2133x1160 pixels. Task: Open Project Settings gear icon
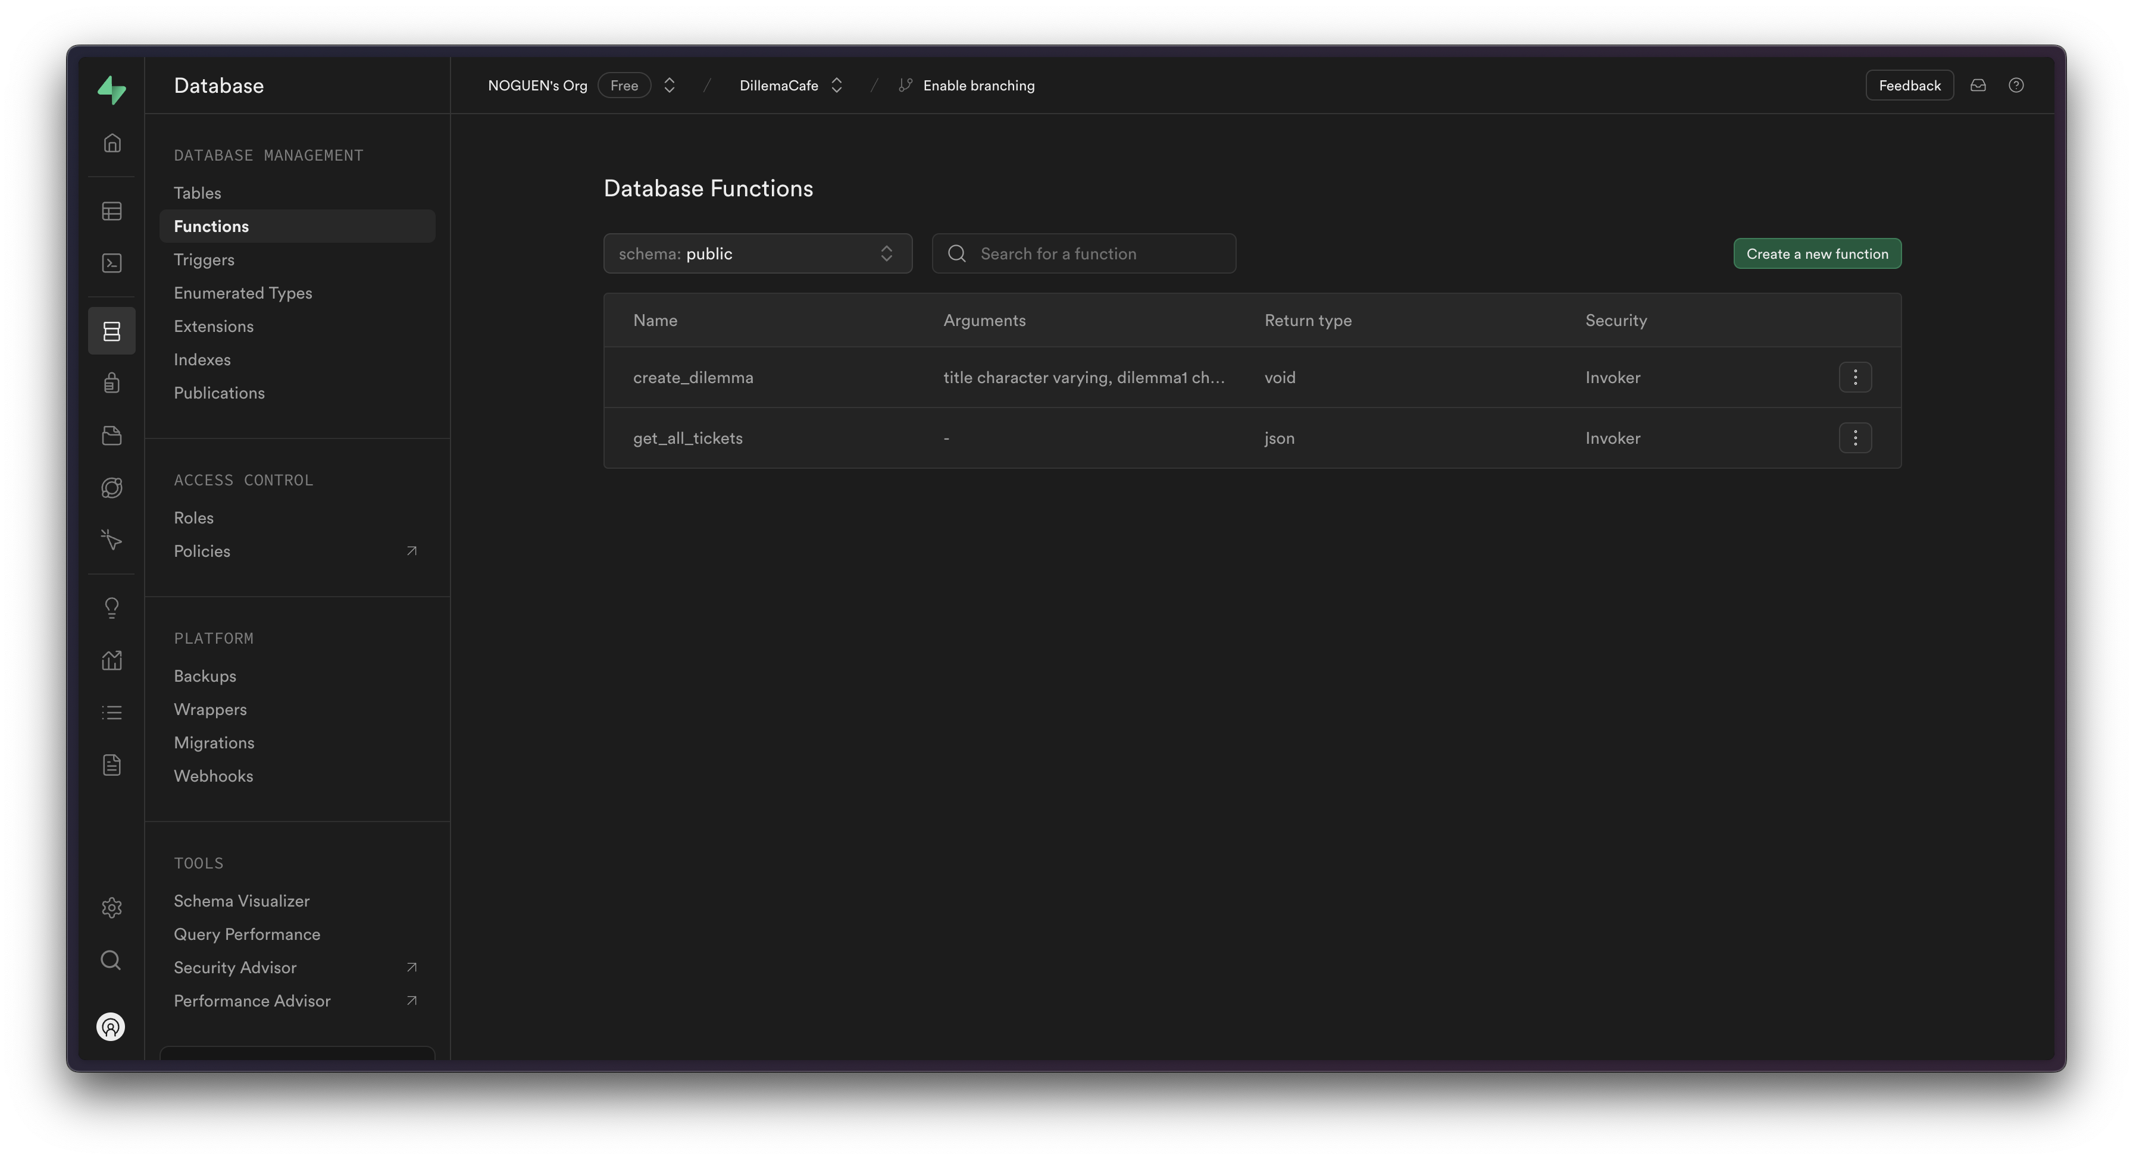112,908
